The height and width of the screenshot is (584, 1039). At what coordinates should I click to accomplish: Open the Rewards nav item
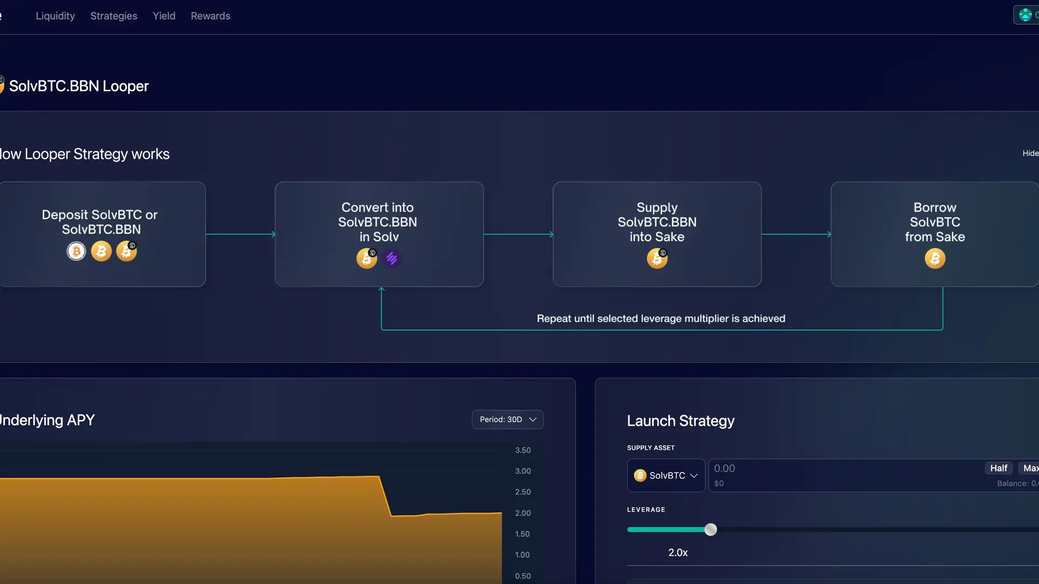click(211, 16)
